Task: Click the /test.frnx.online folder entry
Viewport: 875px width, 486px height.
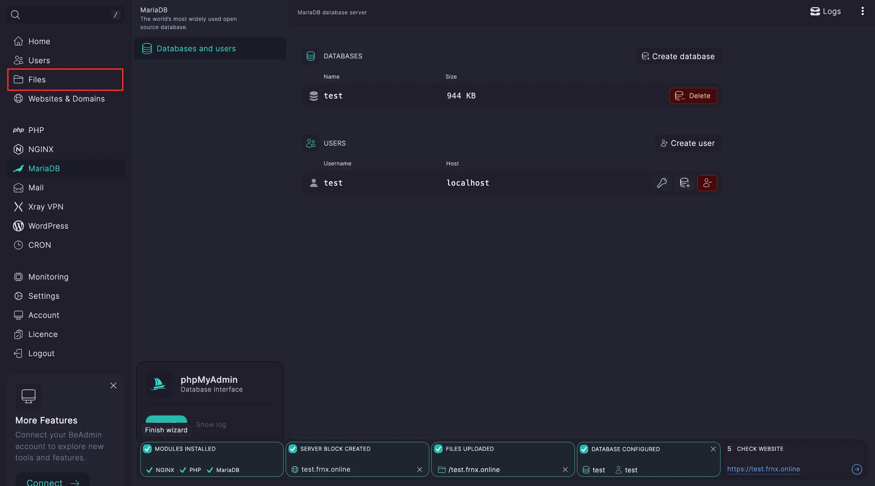Action: (x=469, y=470)
